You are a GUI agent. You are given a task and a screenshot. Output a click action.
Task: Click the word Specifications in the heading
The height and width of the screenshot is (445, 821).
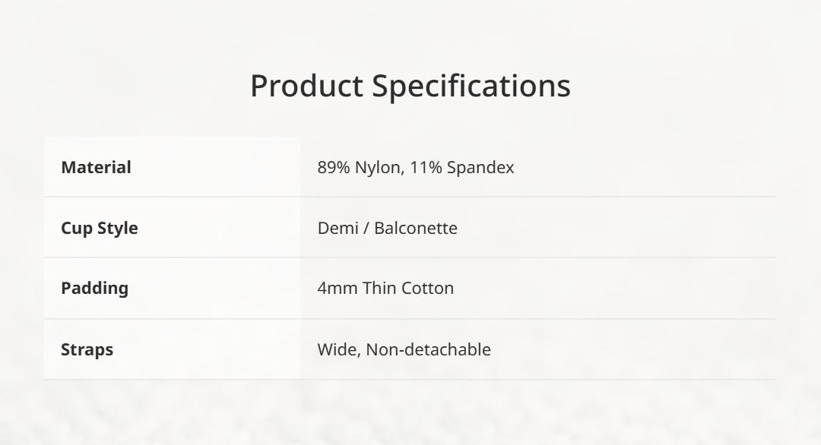[x=471, y=86]
